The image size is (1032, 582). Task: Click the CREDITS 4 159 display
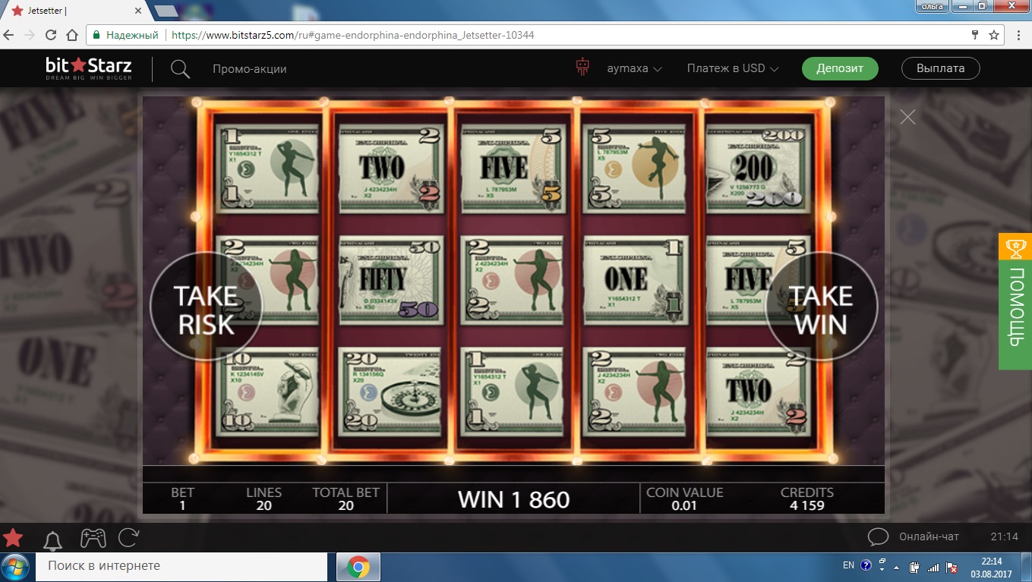click(x=807, y=499)
